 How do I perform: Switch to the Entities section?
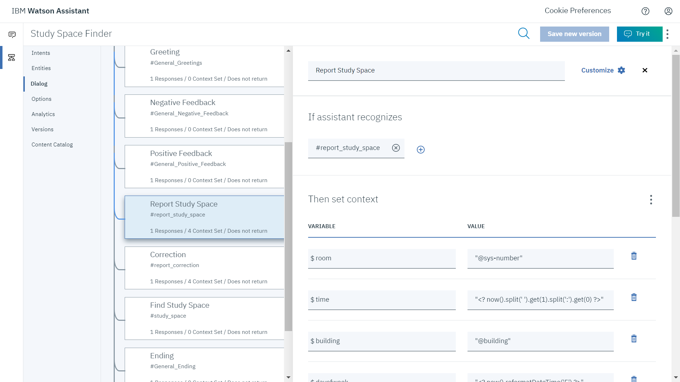tap(41, 68)
